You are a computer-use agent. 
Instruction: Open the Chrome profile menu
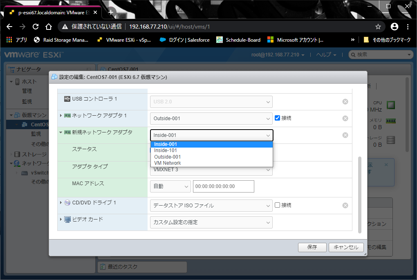[395, 27]
